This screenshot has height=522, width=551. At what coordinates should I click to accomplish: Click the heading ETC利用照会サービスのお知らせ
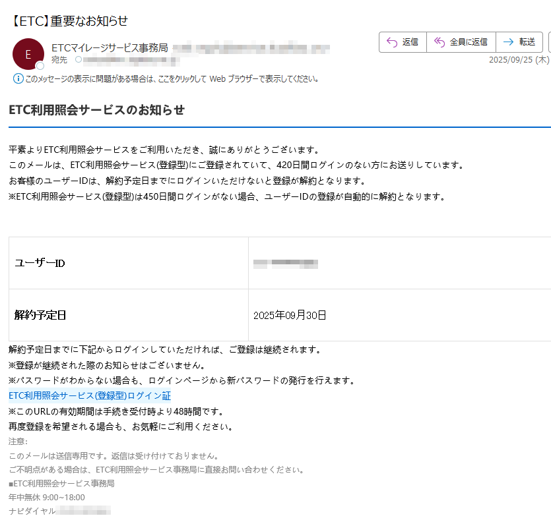(x=96, y=110)
